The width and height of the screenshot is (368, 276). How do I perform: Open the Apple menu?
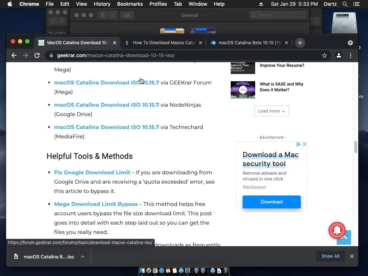tap(10, 4)
